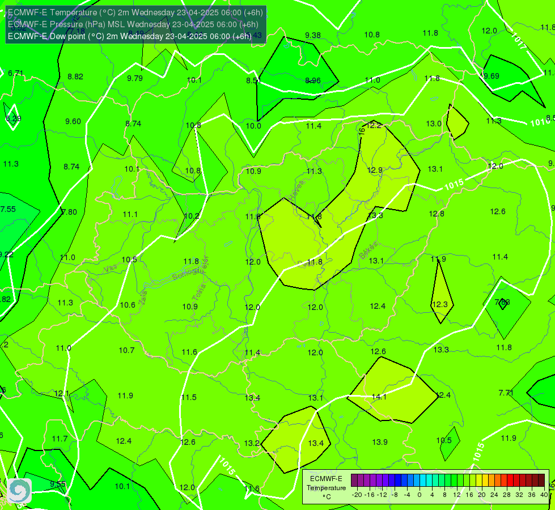Click the legend scale label '12'

point(456,495)
